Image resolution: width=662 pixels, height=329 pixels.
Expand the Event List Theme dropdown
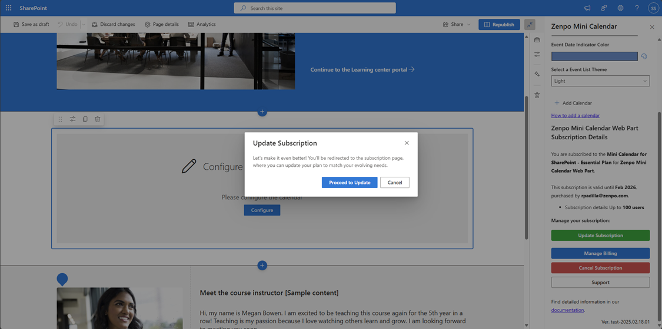coord(600,81)
